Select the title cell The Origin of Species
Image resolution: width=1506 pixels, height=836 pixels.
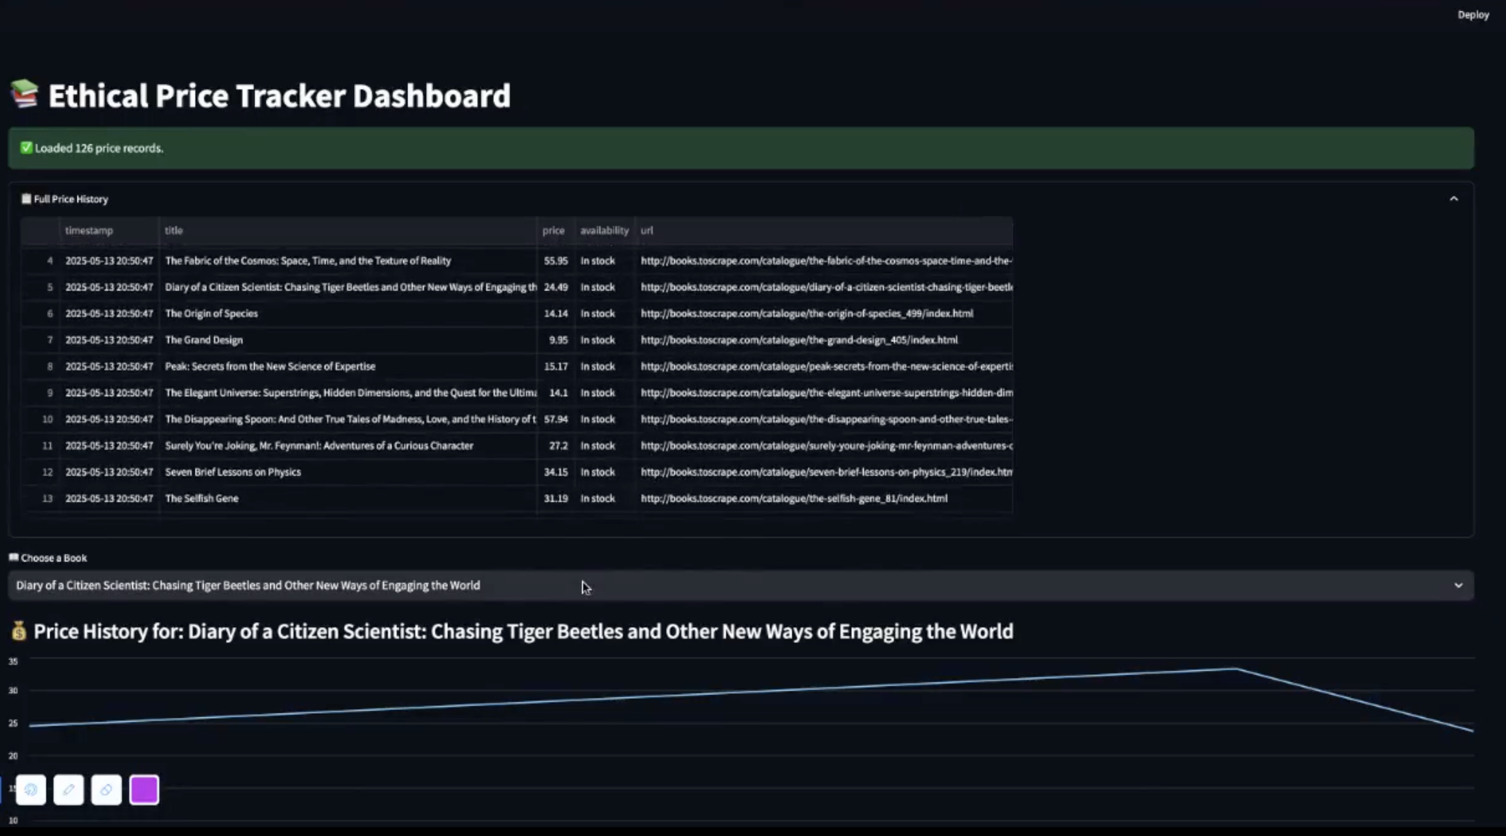pos(348,313)
